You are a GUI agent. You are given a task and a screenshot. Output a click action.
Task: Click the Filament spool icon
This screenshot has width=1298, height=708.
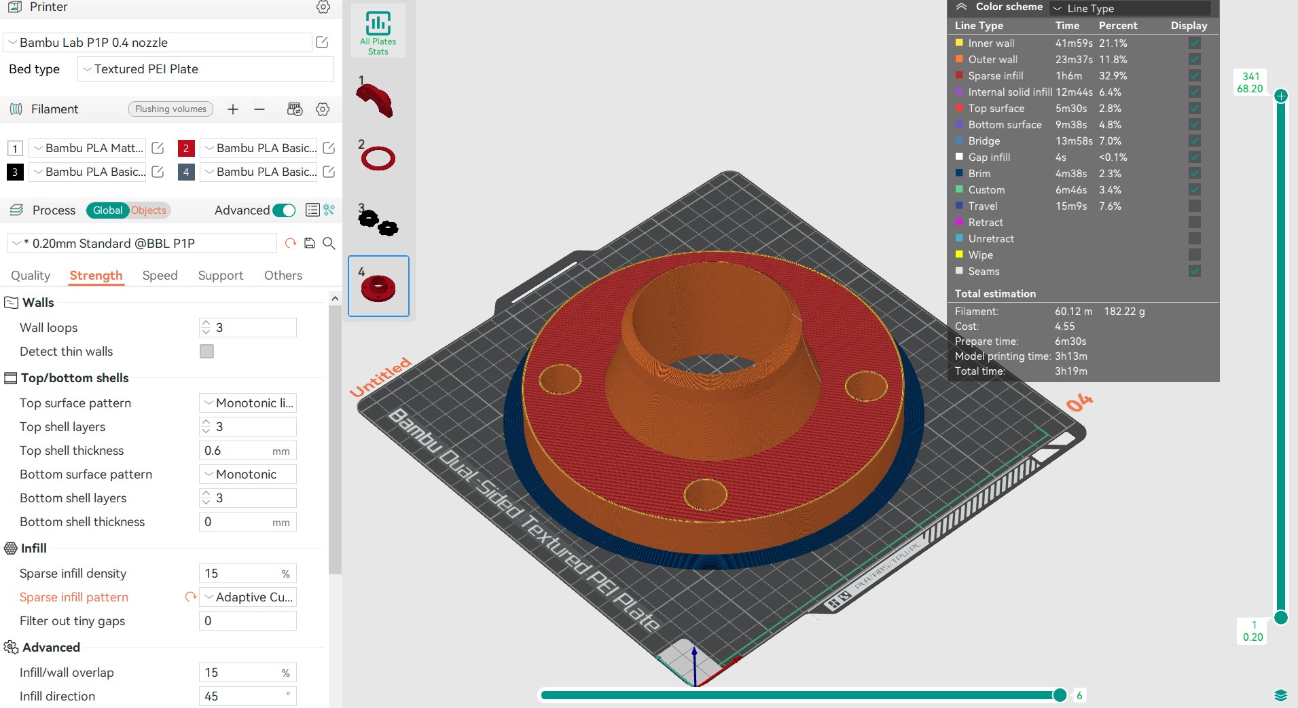(x=16, y=109)
